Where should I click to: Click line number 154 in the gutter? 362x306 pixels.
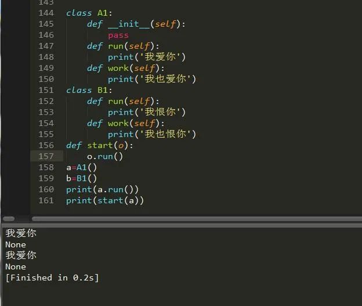coord(46,124)
